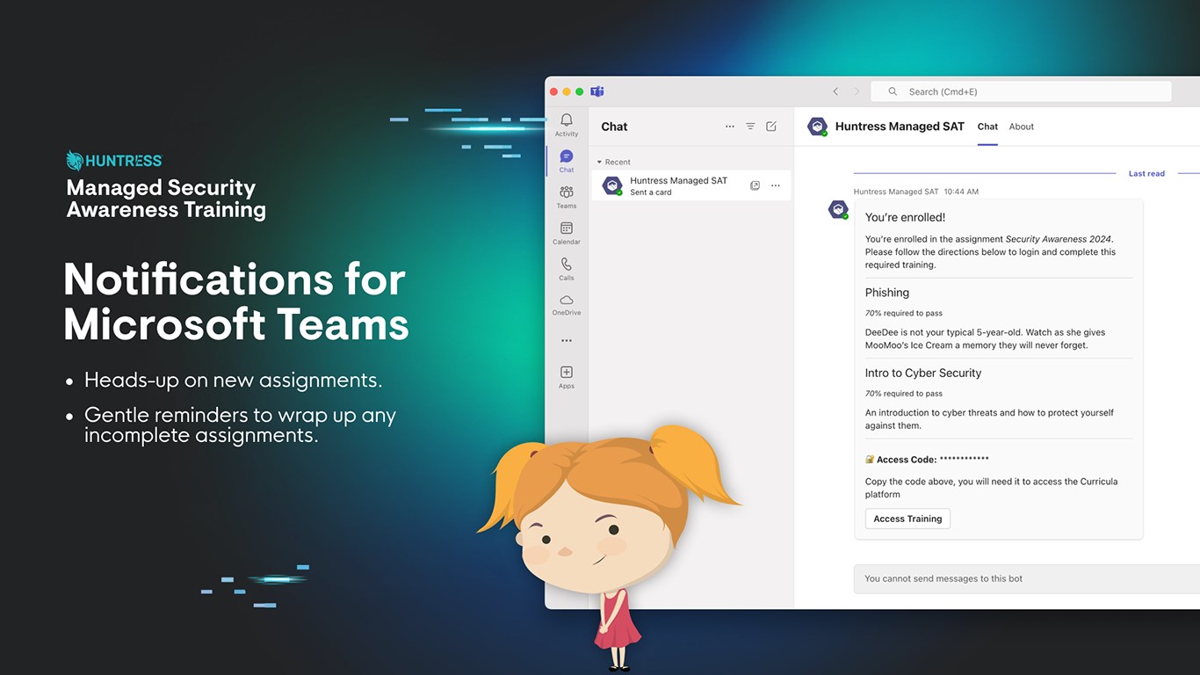The image size is (1200, 675).
Task: Click the Access Code masked value
Action: pos(965,459)
